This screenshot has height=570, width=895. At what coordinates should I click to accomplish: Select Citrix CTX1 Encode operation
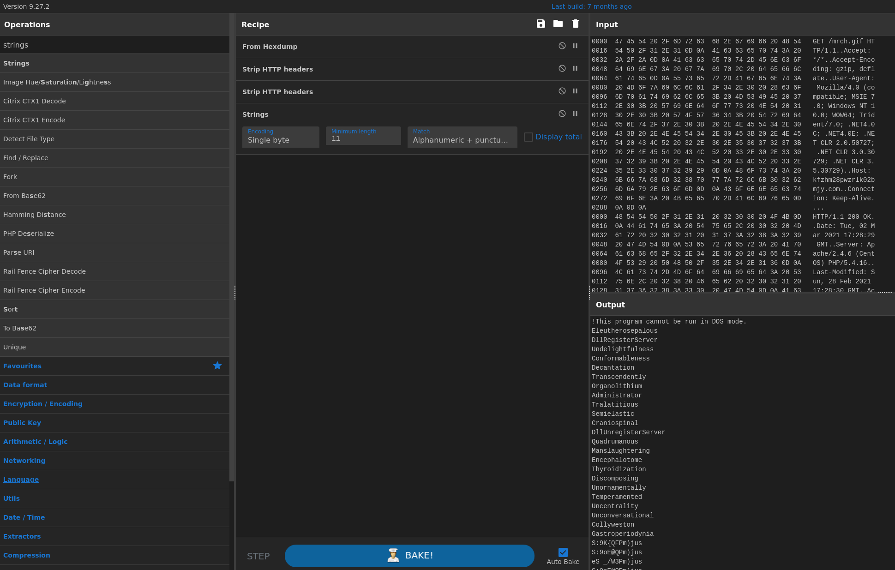coord(114,120)
